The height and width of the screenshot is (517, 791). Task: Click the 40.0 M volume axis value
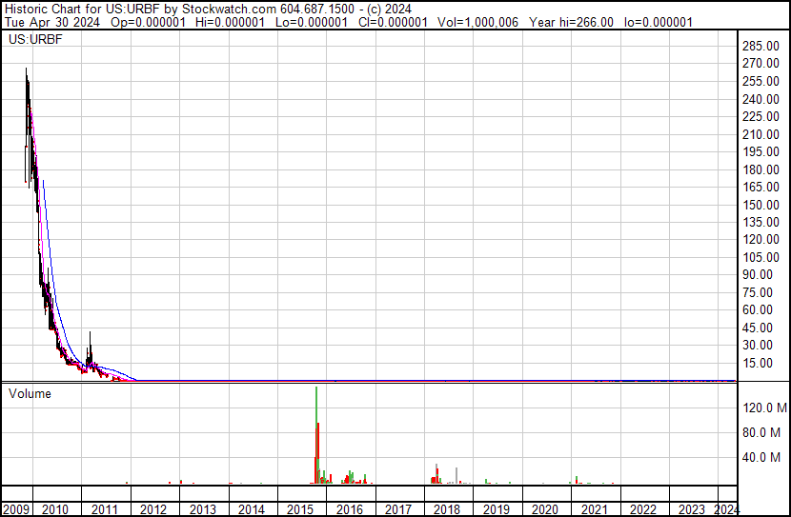761,457
